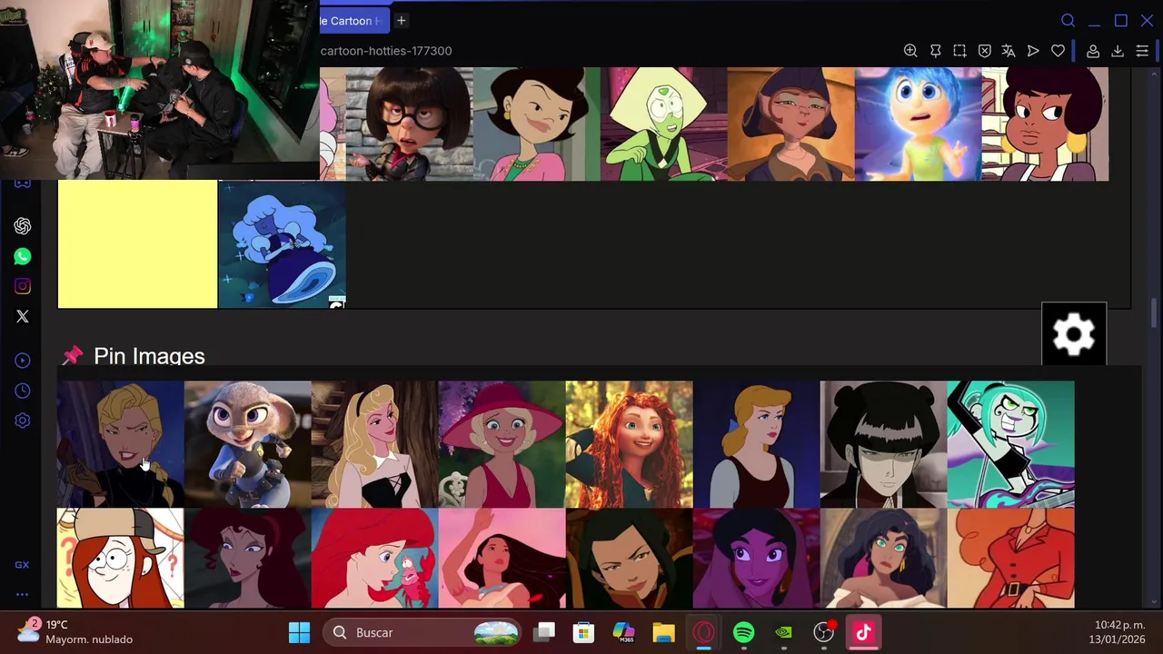Select the Charlotte in red hat image

click(x=502, y=444)
